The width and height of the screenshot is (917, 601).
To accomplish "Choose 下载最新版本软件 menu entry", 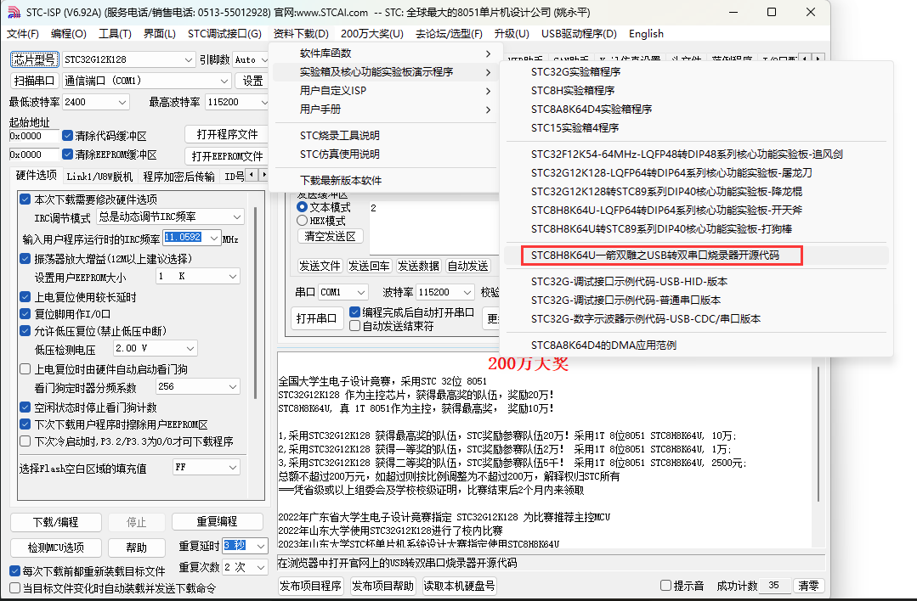I will tap(385, 181).
